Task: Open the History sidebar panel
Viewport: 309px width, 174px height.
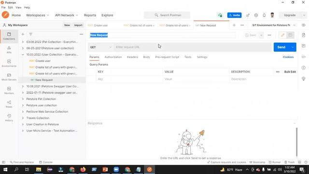Action: [9, 118]
